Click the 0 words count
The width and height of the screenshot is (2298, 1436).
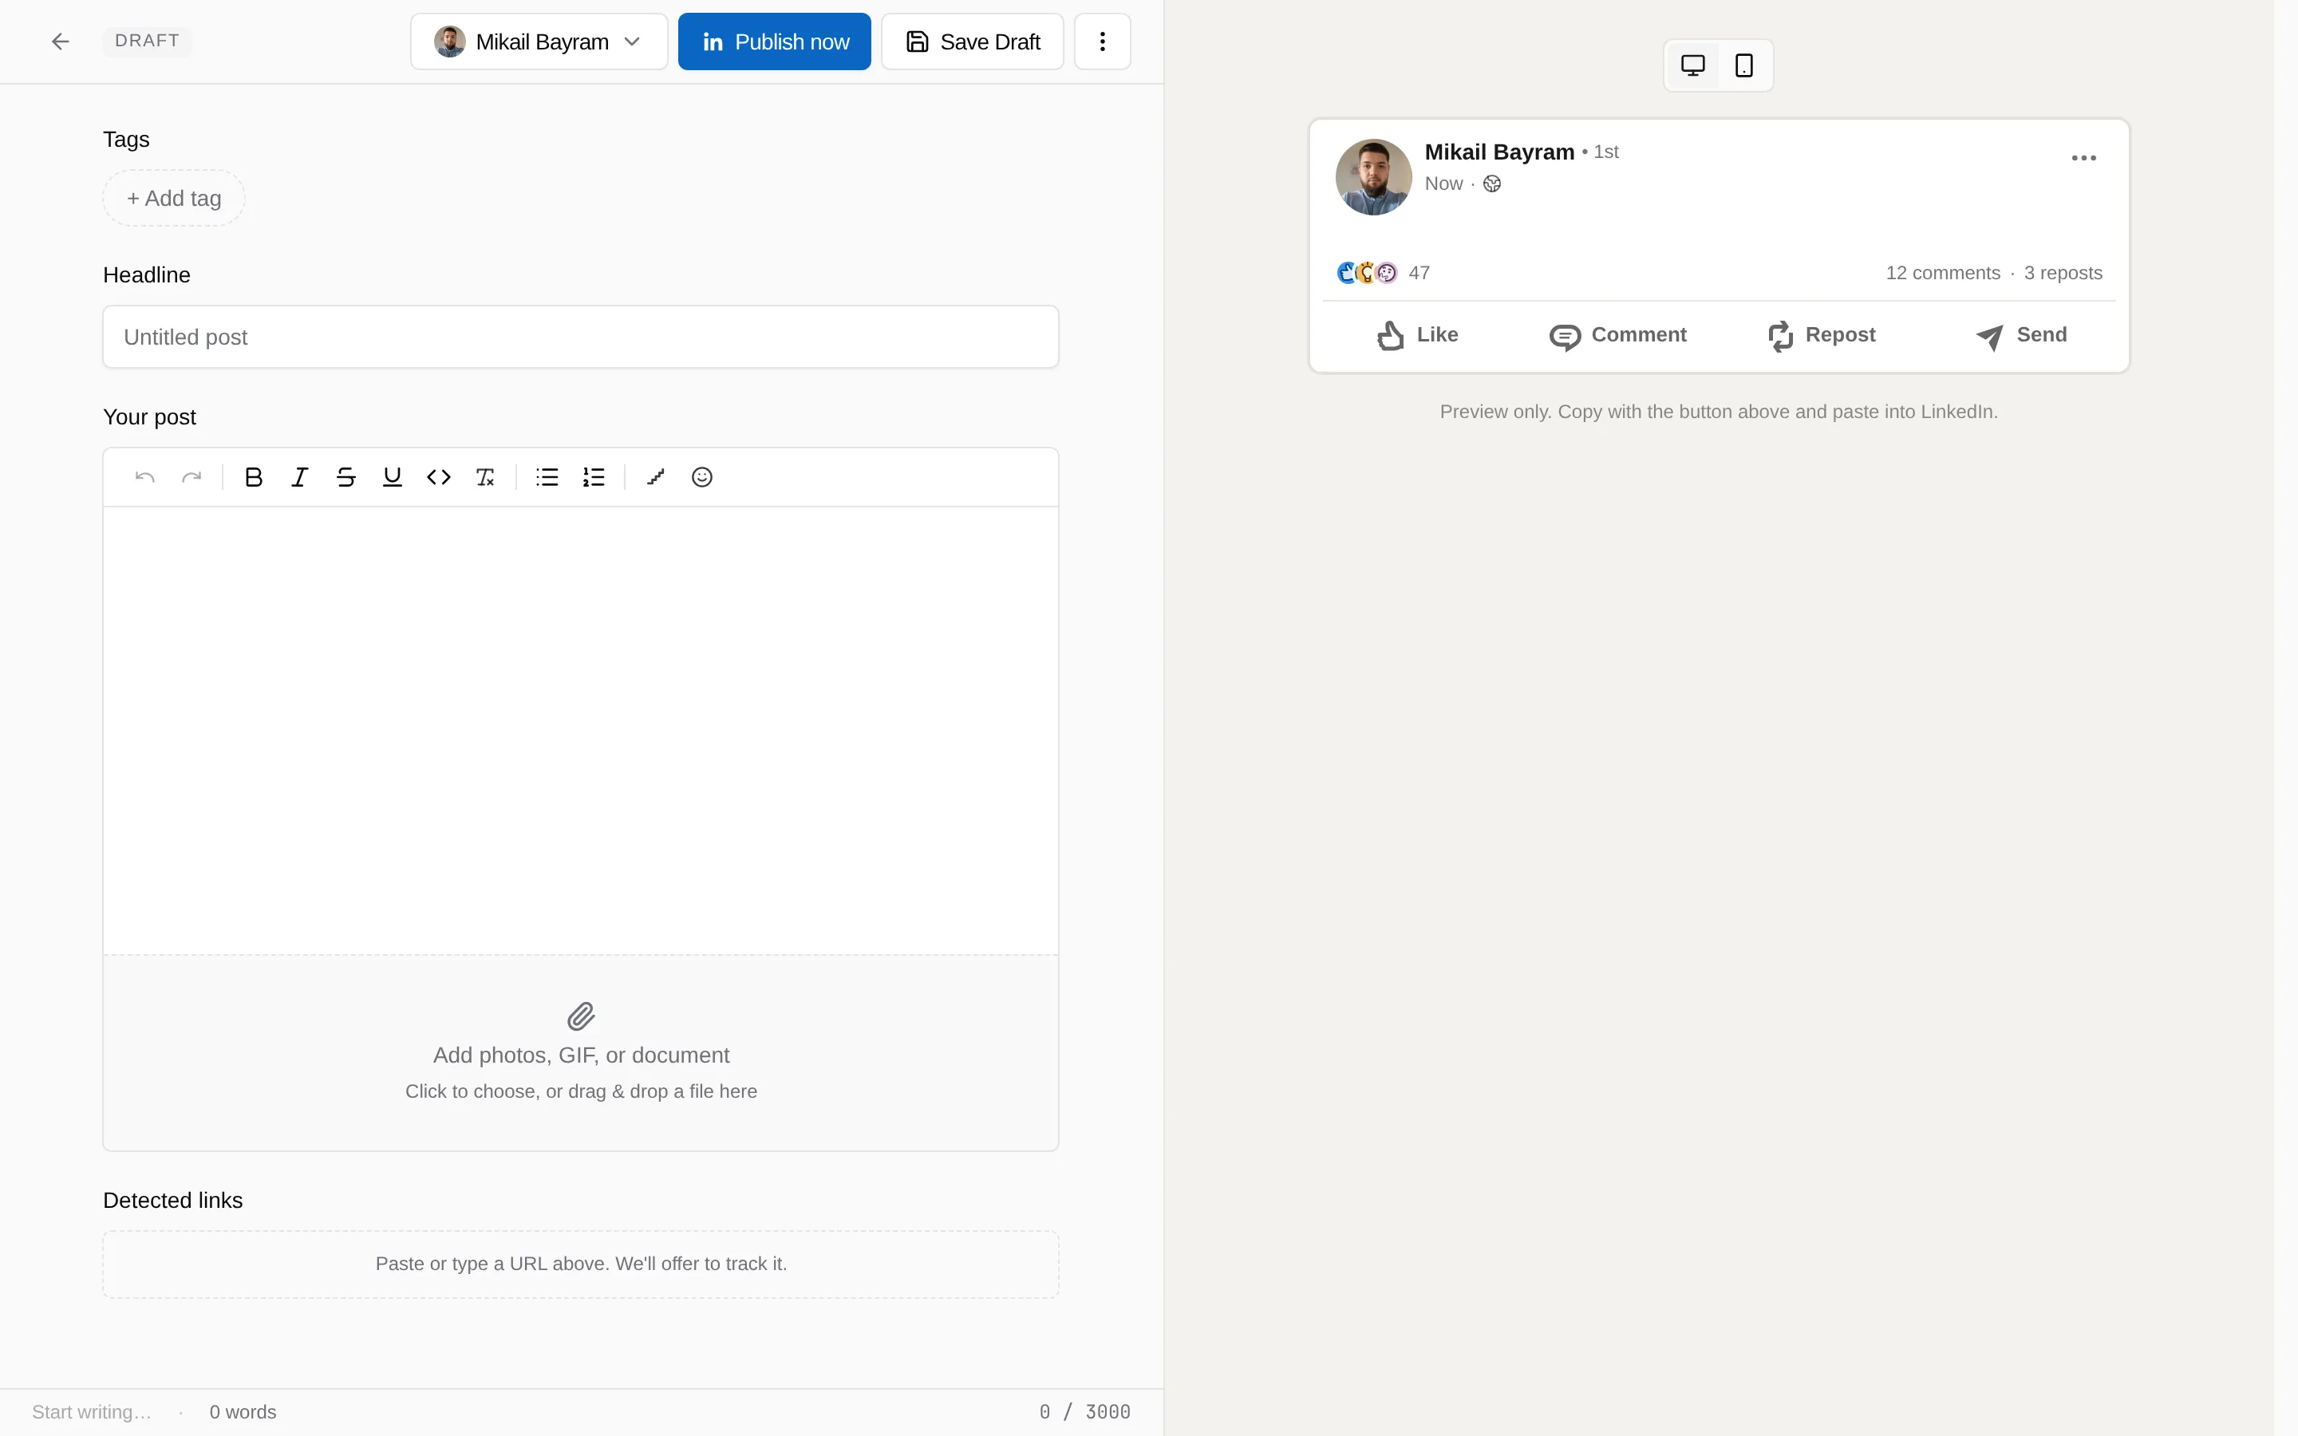[243, 1412]
